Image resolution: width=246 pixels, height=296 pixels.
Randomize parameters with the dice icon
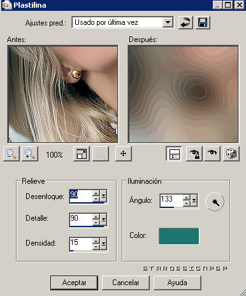point(231,154)
